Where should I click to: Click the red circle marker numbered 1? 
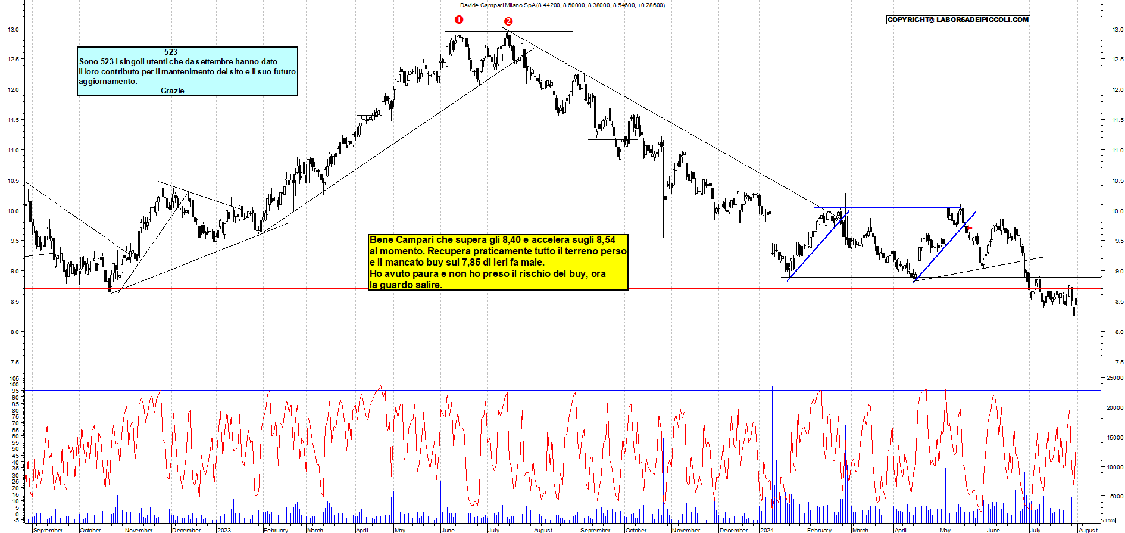tap(459, 20)
